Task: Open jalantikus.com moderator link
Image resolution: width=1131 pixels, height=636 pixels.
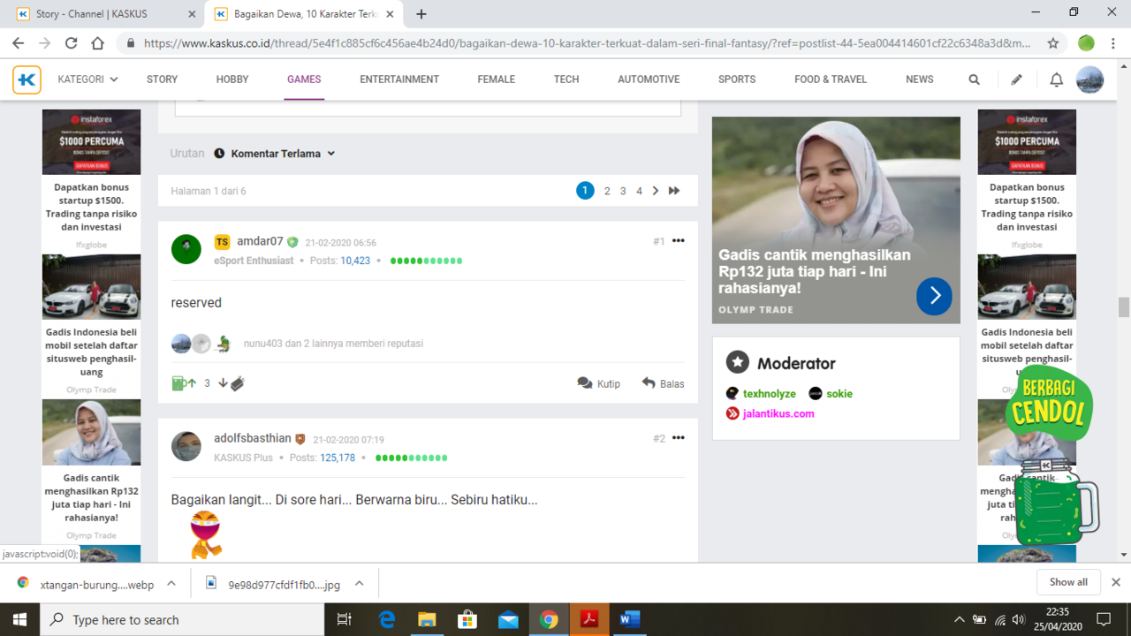Action: point(778,413)
